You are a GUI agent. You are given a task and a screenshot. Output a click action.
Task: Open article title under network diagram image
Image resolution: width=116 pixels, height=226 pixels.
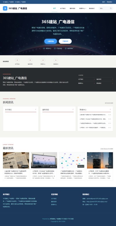(71, 172)
